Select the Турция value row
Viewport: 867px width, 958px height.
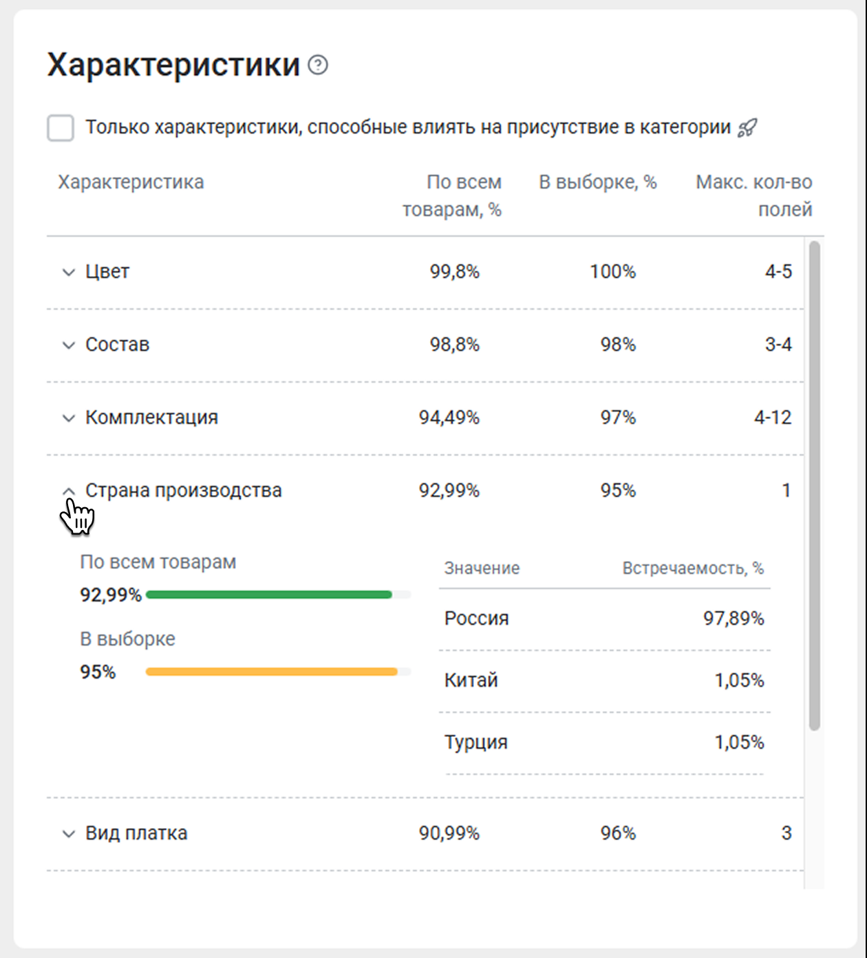[x=604, y=743]
